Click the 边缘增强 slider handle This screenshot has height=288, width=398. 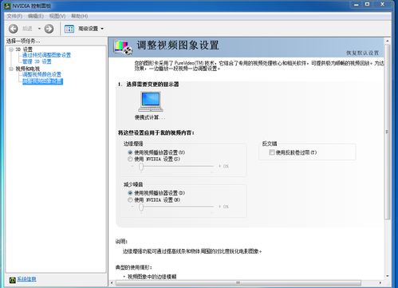141,167
